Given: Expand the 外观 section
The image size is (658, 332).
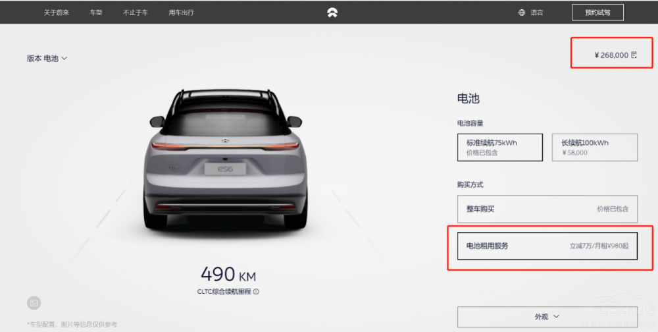Looking at the screenshot, I should (x=547, y=317).
